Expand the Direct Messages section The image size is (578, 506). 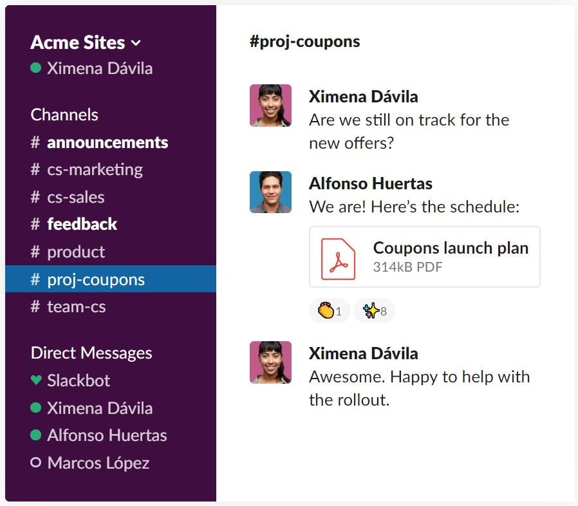click(91, 353)
